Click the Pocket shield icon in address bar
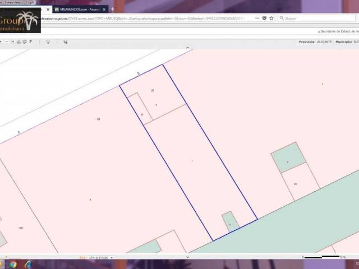Image resolution: width=359 pixels, height=269 pixels. point(264,18)
